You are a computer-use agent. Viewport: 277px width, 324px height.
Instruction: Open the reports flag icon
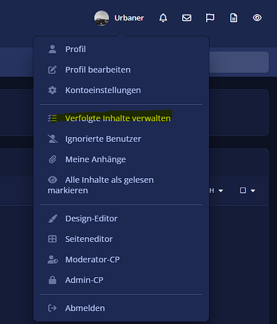point(210,18)
